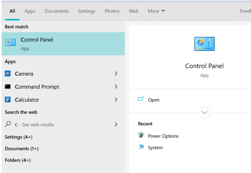Click the Calculator app icon
The height and width of the screenshot is (173, 251).
tap(8, 100)
